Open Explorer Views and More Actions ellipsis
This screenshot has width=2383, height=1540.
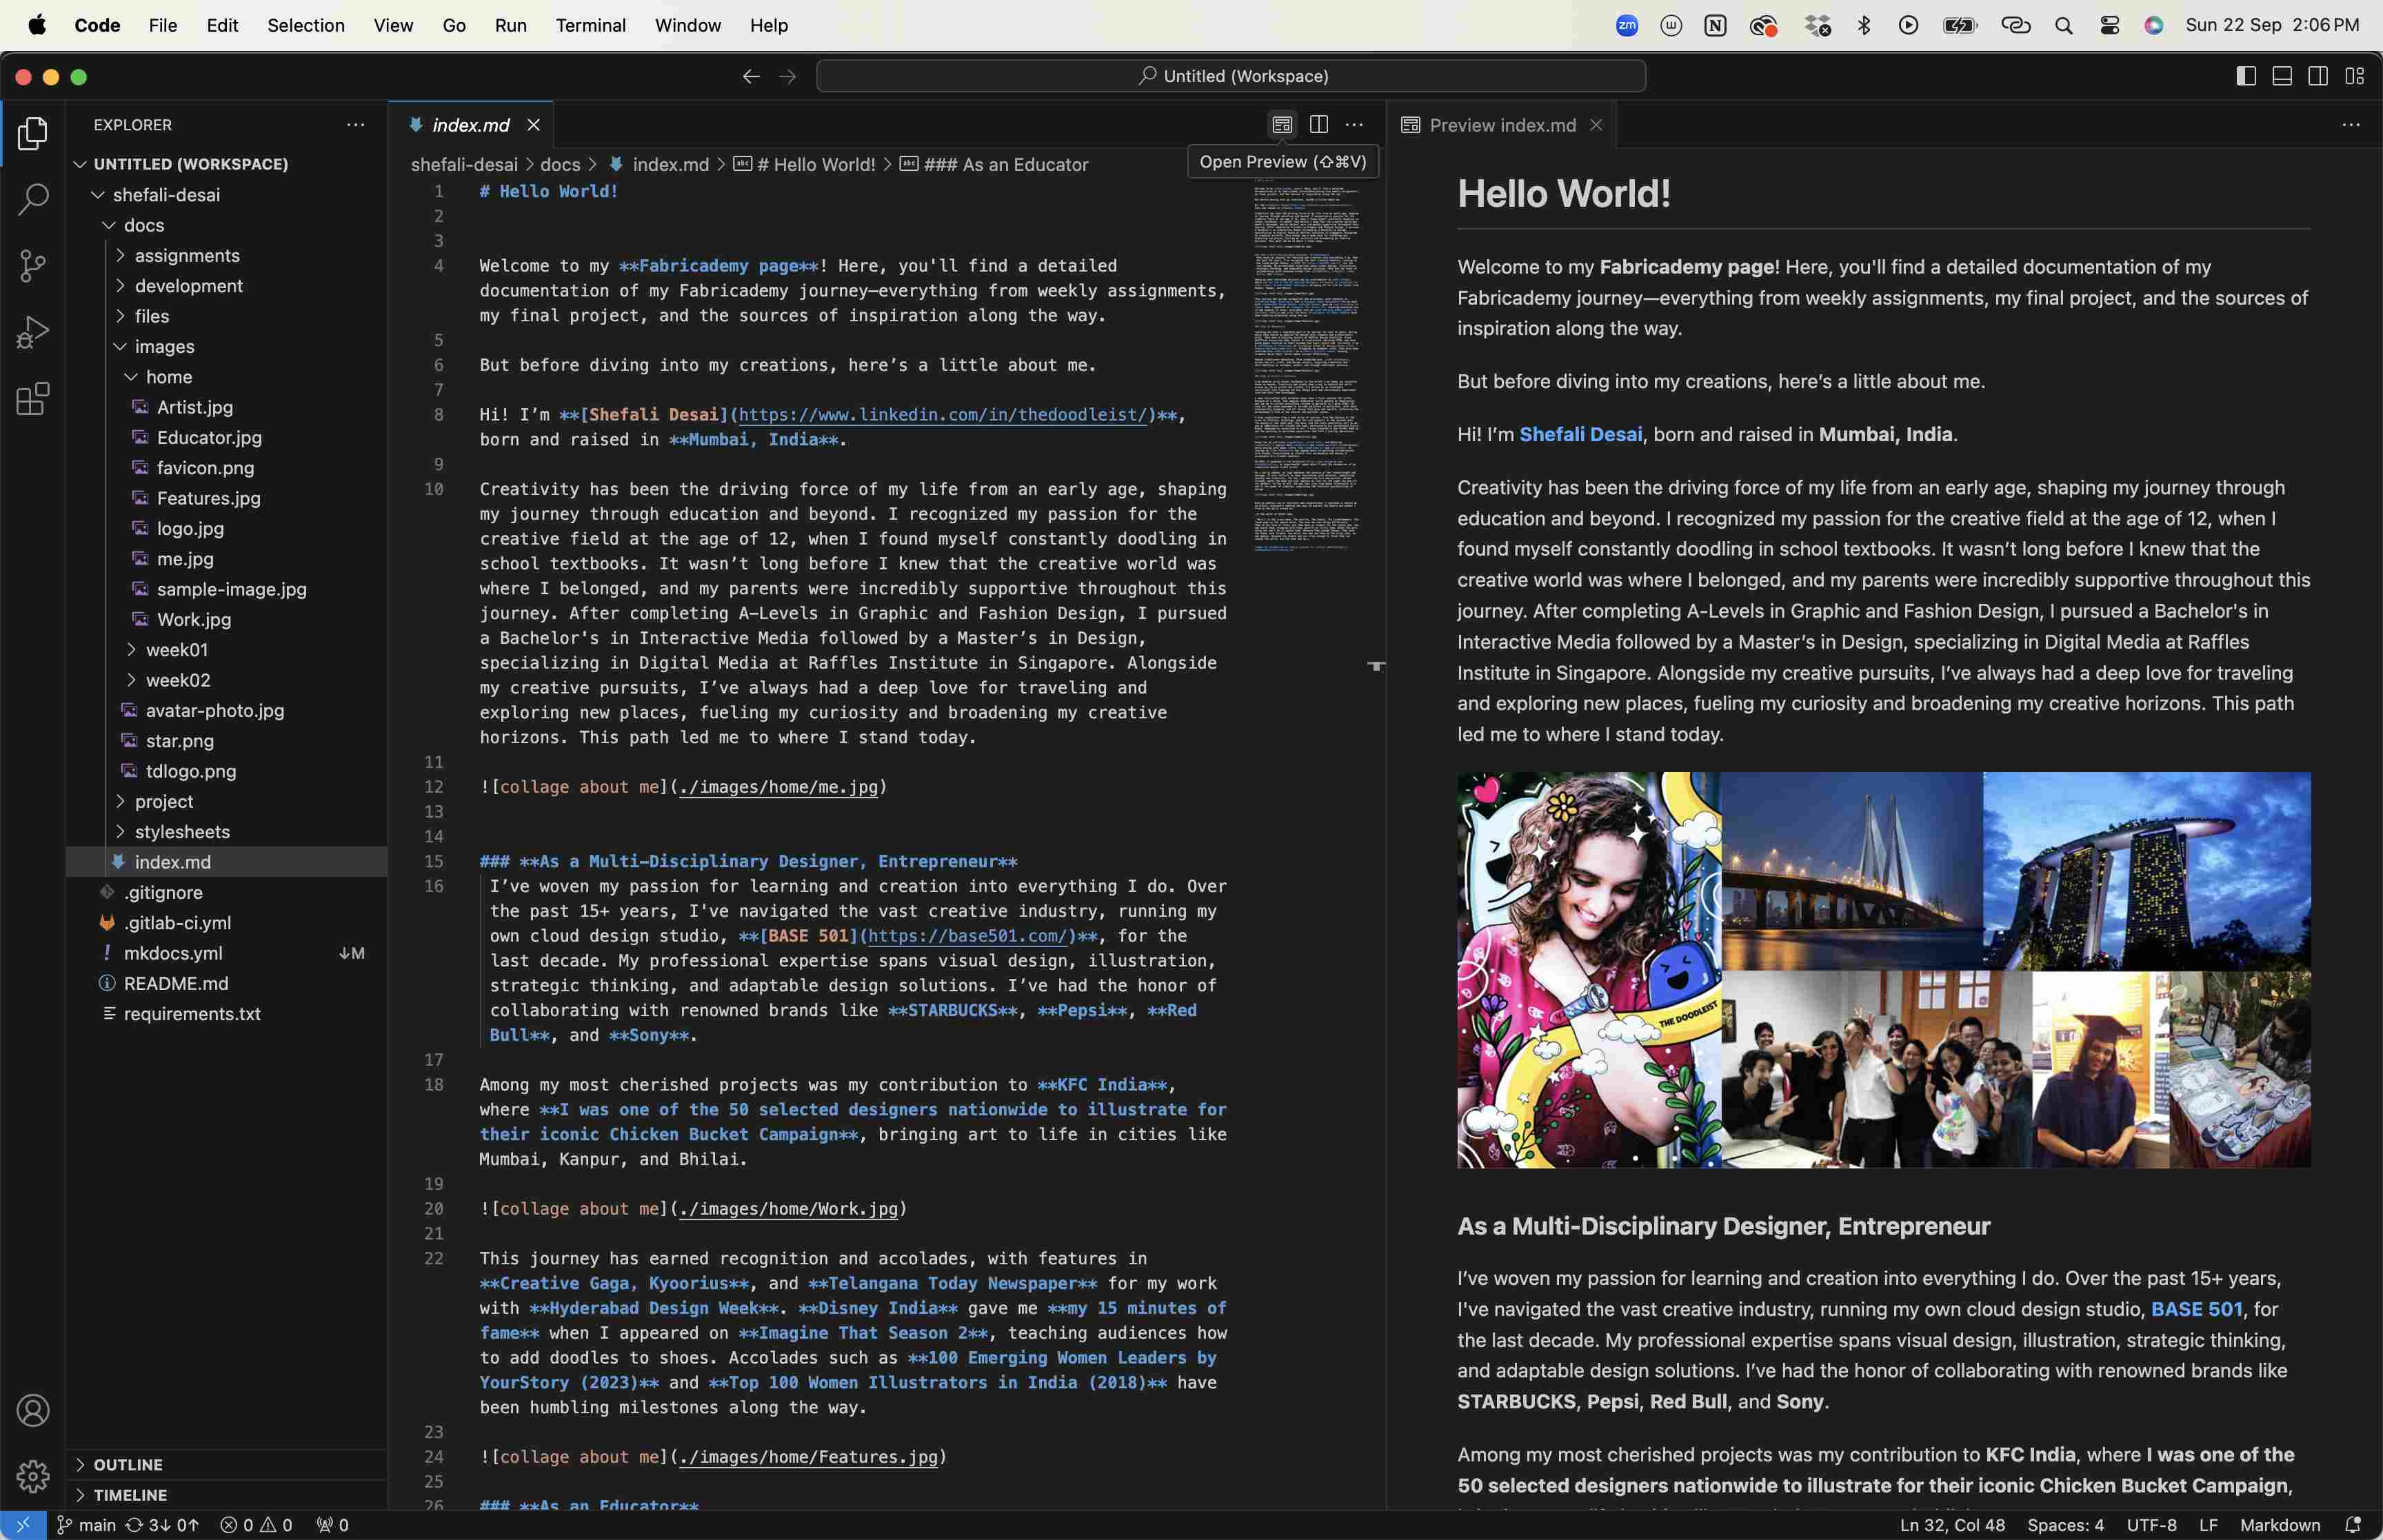coord(355,124)
